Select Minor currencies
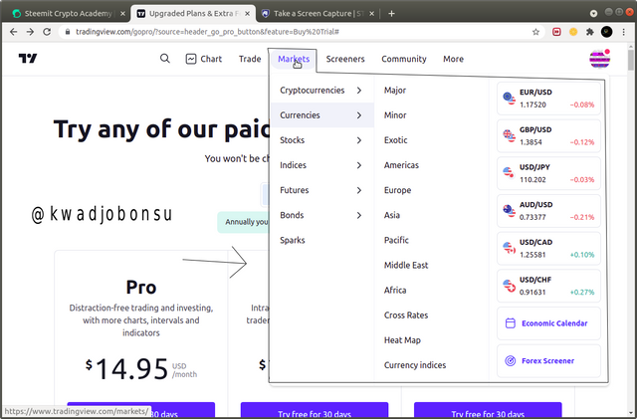The height and width of the screenshot is (419, 637). 395,115
